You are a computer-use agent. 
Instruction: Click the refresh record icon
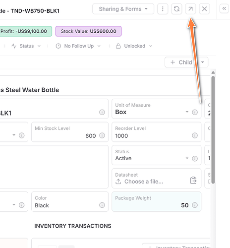[176, 9]
